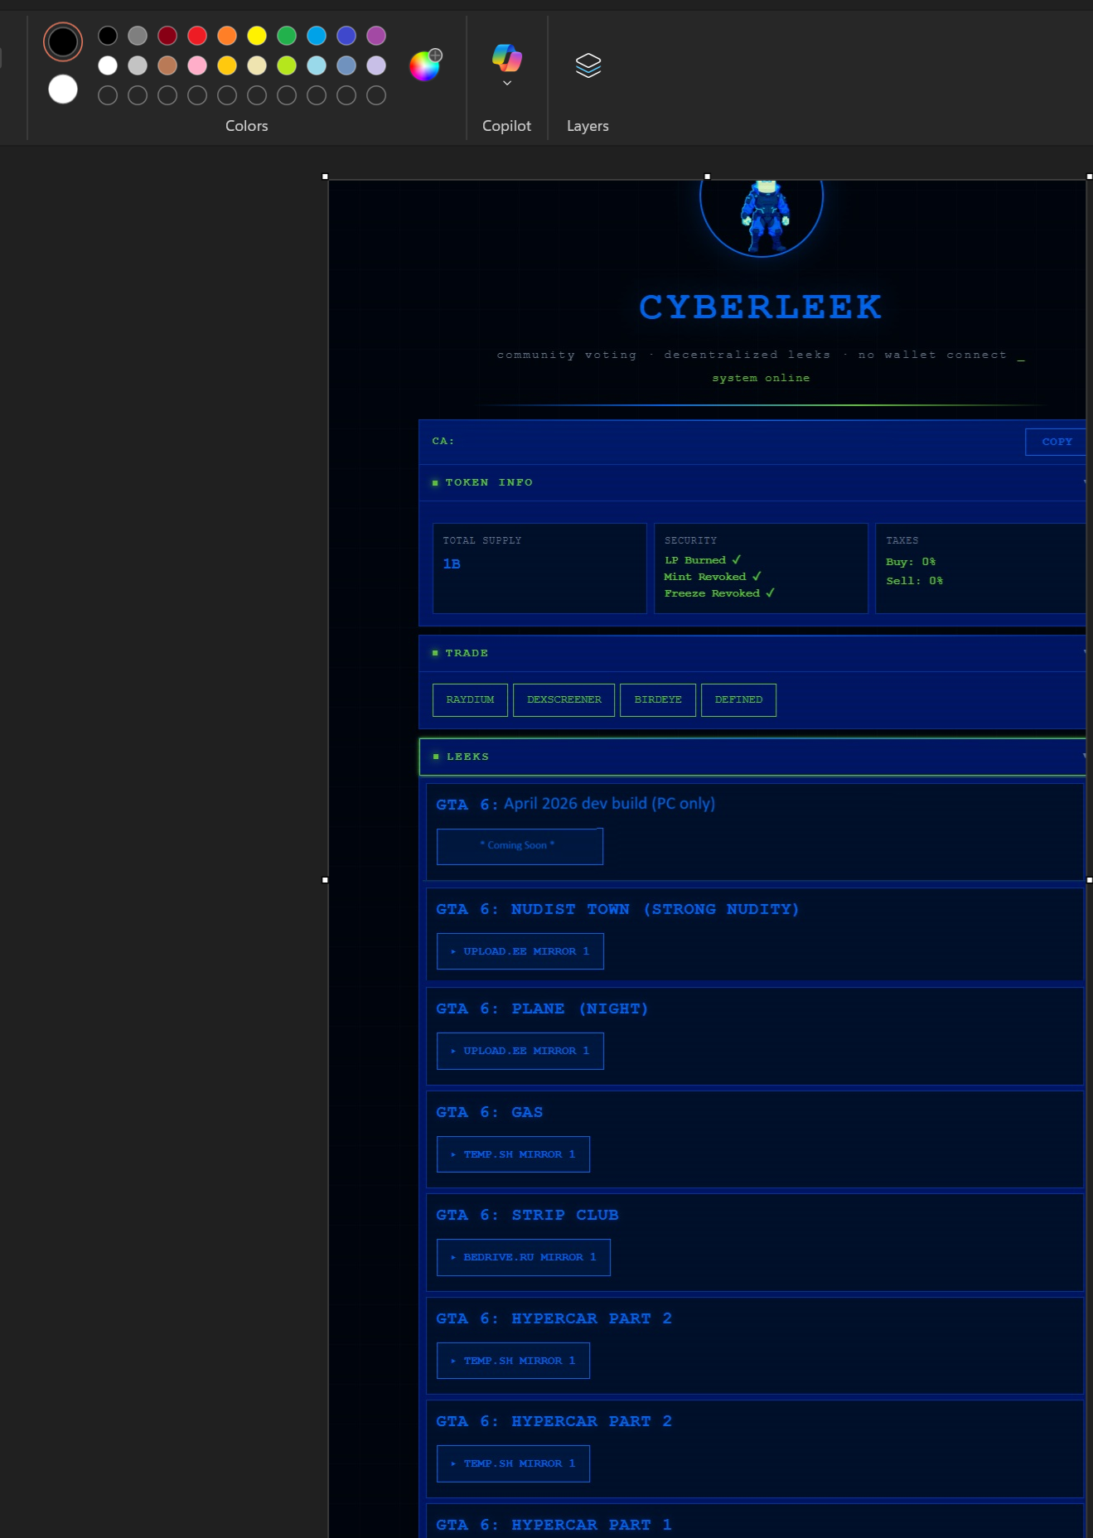Screen dimensions: 1093x1538
Task: Click "GTA 6: STRIP CLUB" title
Action: pyautogui.click(x=527, y=1215)
